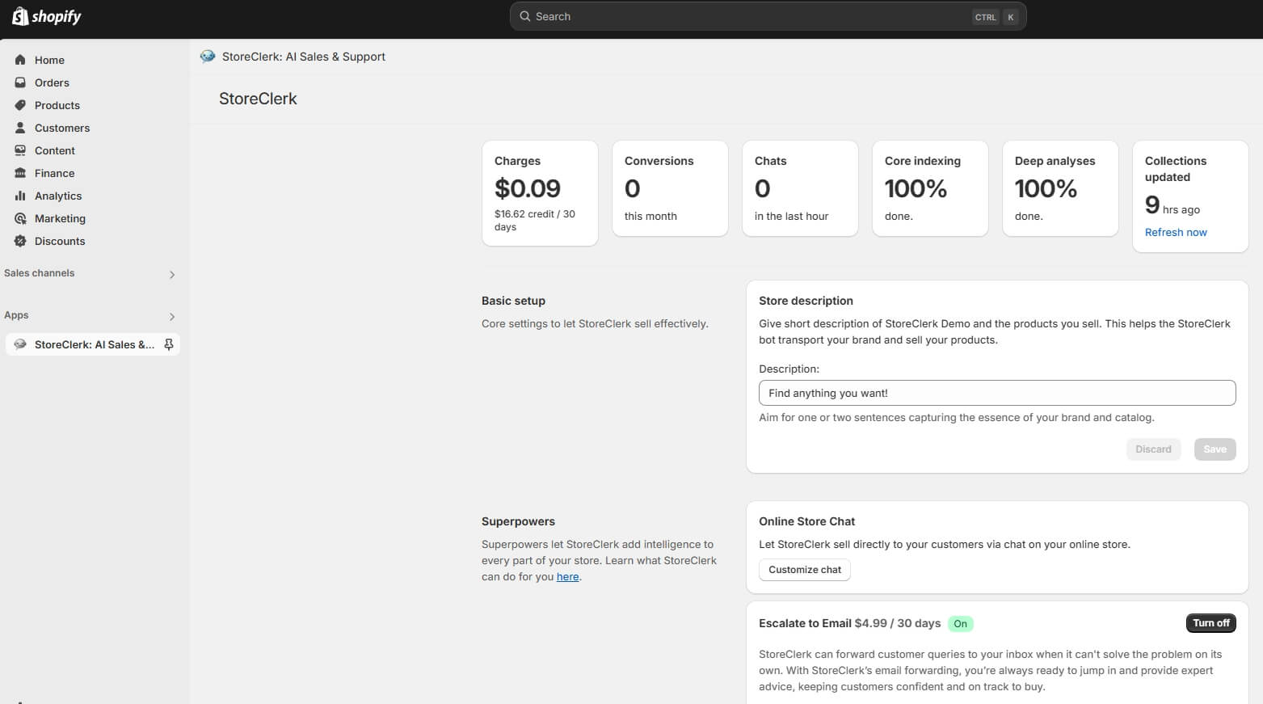Image resolution: width=1263 pixels, height=704 pixels.
Task: Select the Products icon
Action: coord(20,105)
